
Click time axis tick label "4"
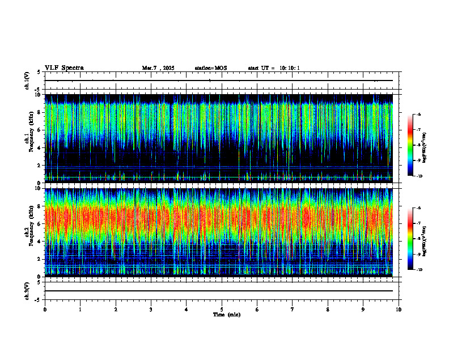(x=187, y=310)
